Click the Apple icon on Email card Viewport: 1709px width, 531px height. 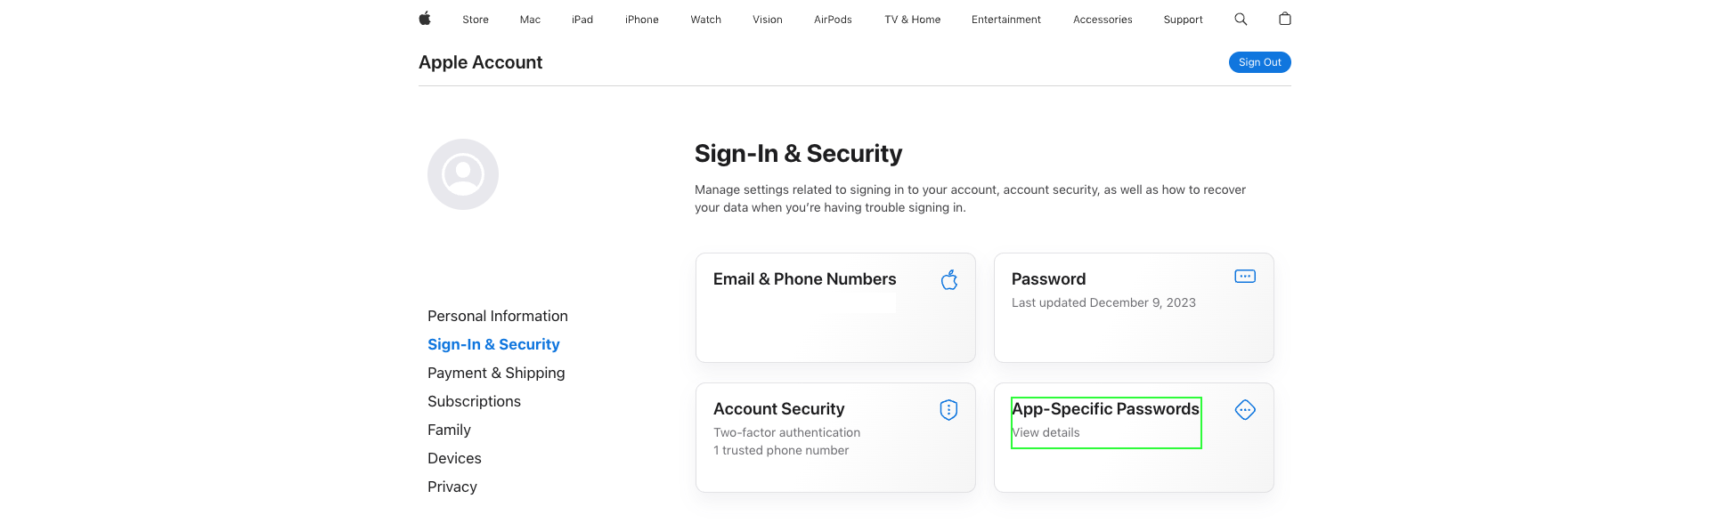pos(949,279)
